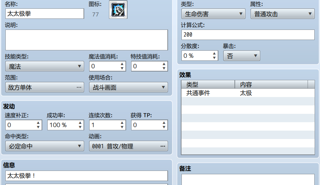Open the 暴击 dropdown showing 否

(x=242, y=56)
